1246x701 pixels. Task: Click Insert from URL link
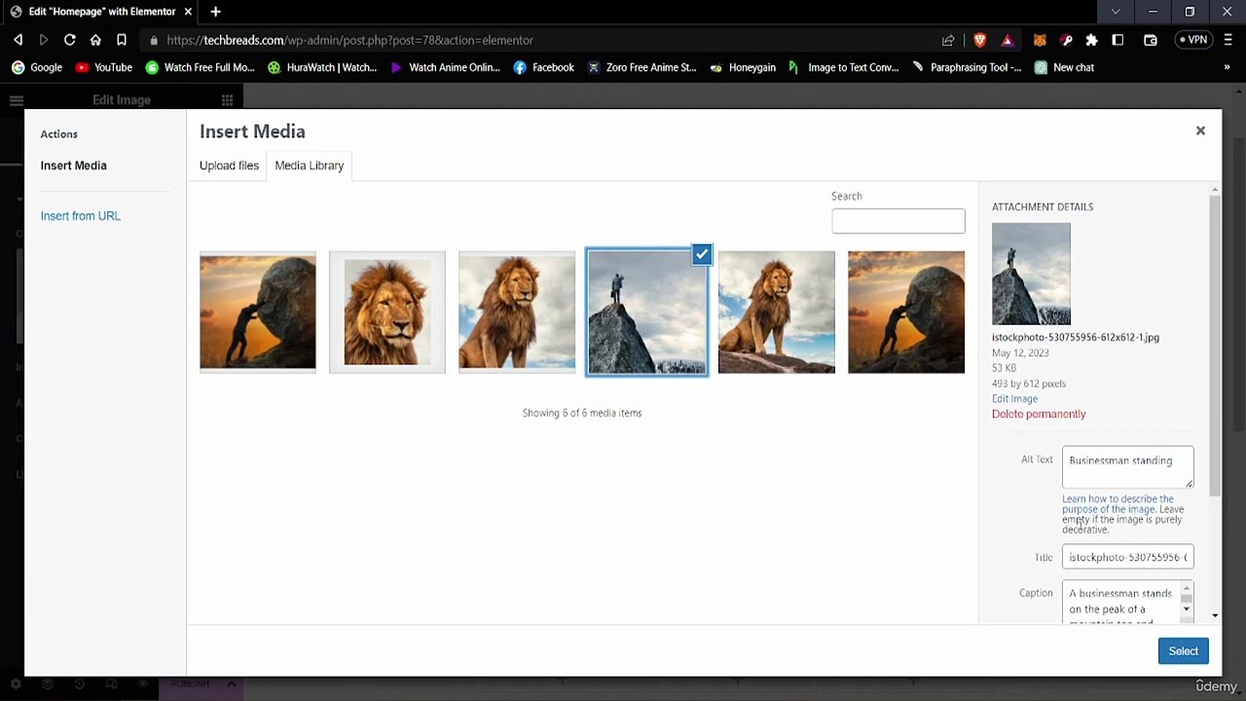click(80, 216)
